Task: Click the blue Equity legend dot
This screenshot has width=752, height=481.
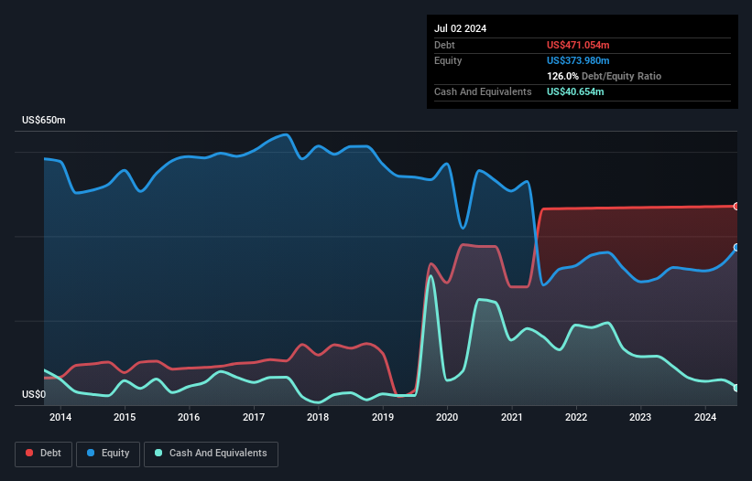Action: click(90, 453)
